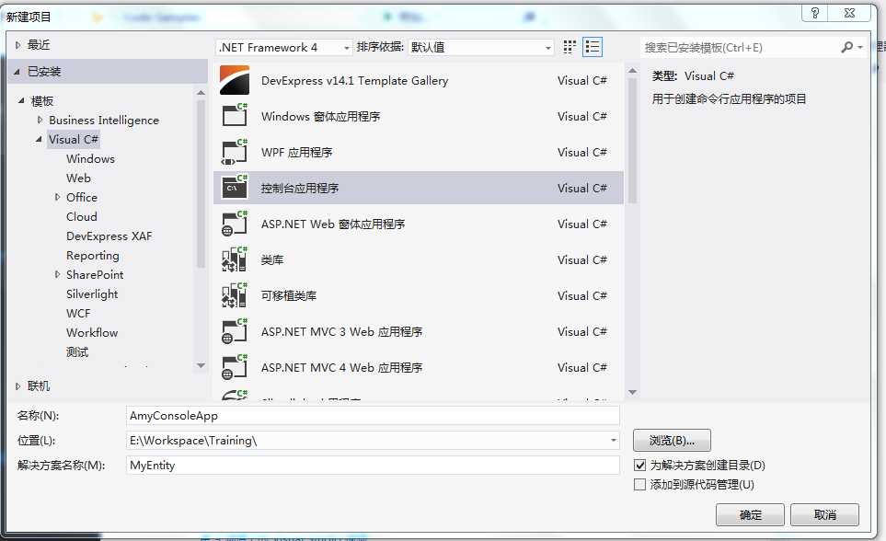The image size is (886, 541).
Task: Open the .NET Framework 4 version dropdown
Action: pos(284,48)
